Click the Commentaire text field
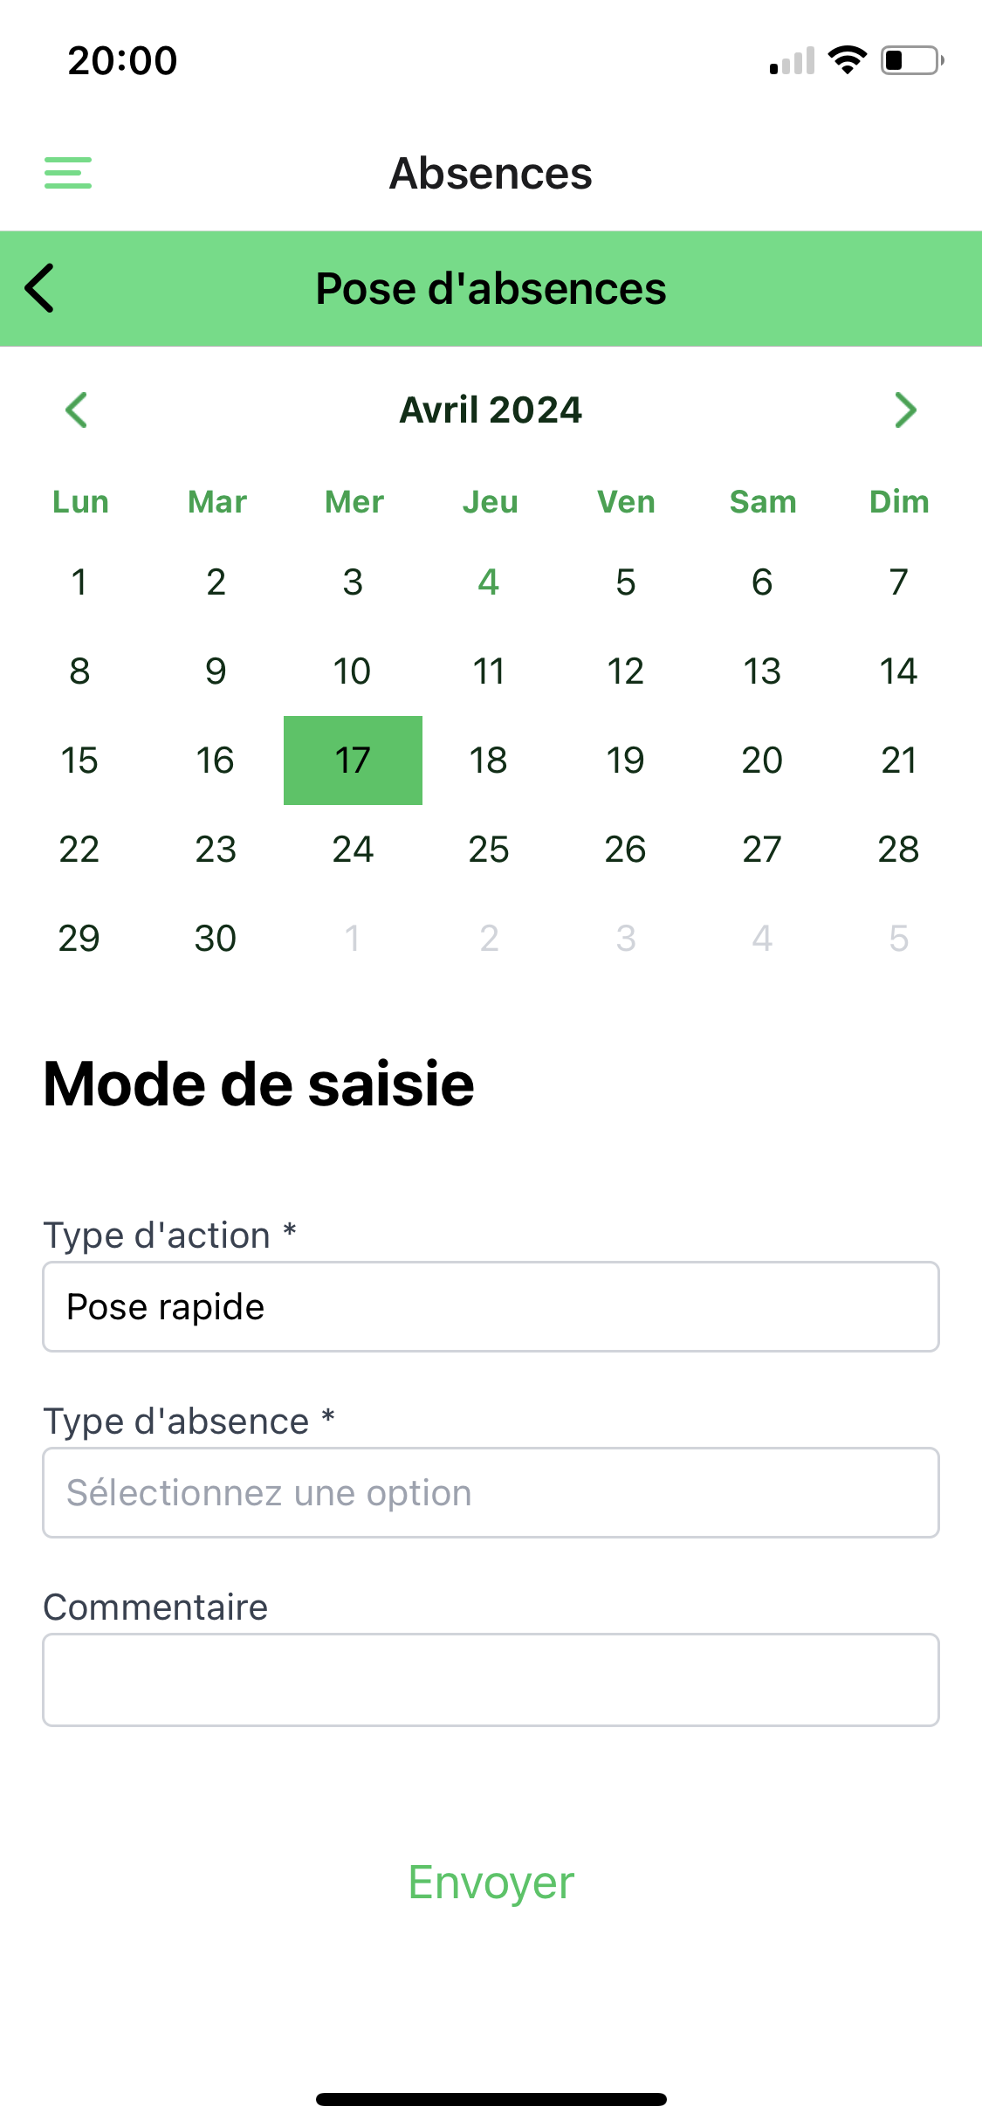Screen dimensions: 982x2127 (491, 1679)
